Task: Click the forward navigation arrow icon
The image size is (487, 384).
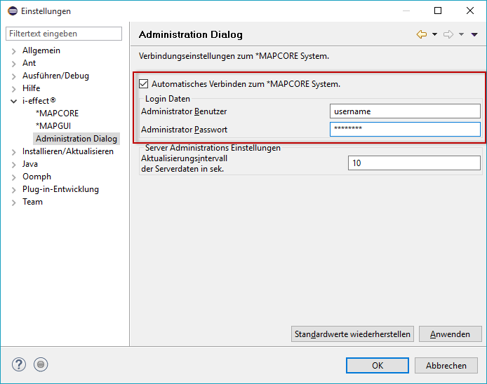Action: (448, 34)
